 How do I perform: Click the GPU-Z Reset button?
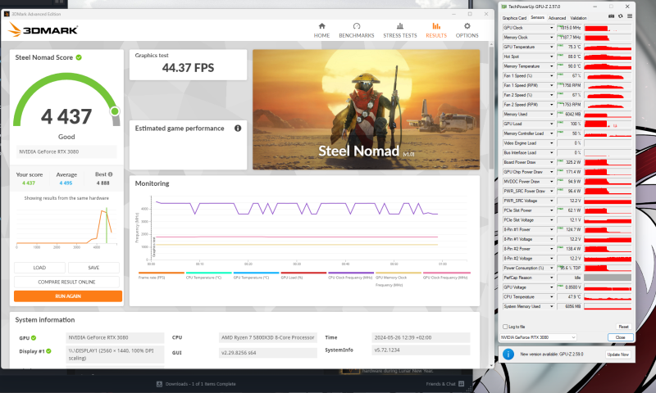623,327
